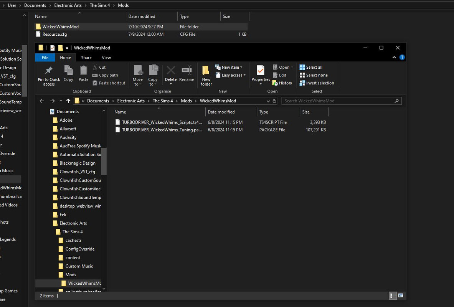454x307 pixels.
Task: Switch to the Home ribbon tab
Action: click(66, 58)
